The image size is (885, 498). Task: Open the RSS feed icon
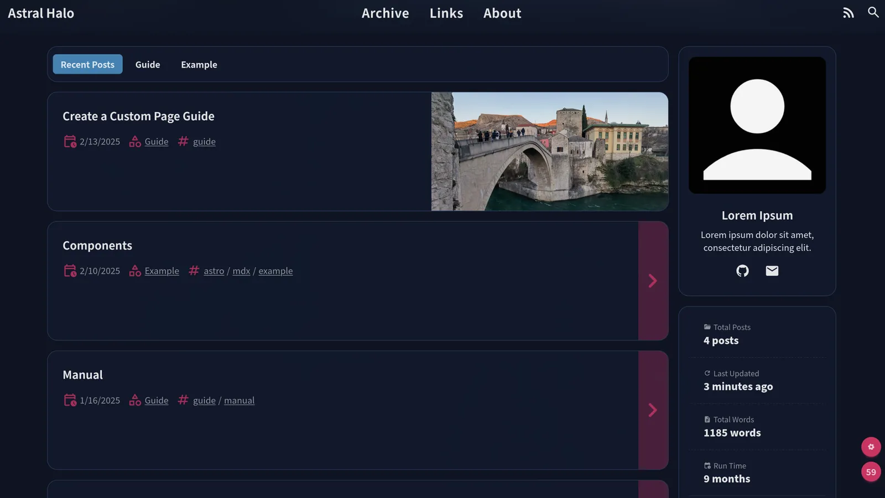pyautogui.click(x=848, y=13)
